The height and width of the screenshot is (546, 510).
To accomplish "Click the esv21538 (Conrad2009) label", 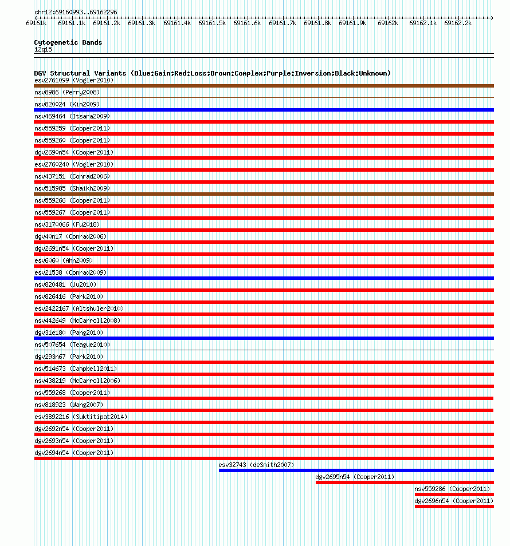I will coord(70,272).
